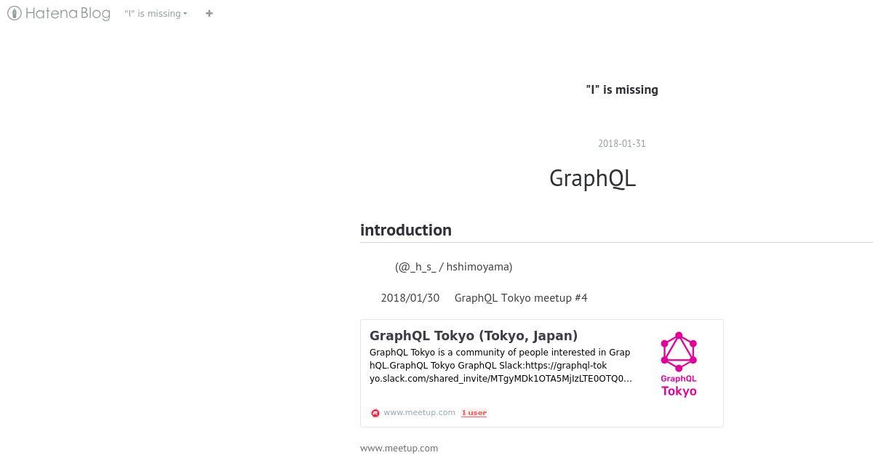Click the 2018/01/30 date in paragraph
Viewport: 873px width, 458px height.
point(410,297)
